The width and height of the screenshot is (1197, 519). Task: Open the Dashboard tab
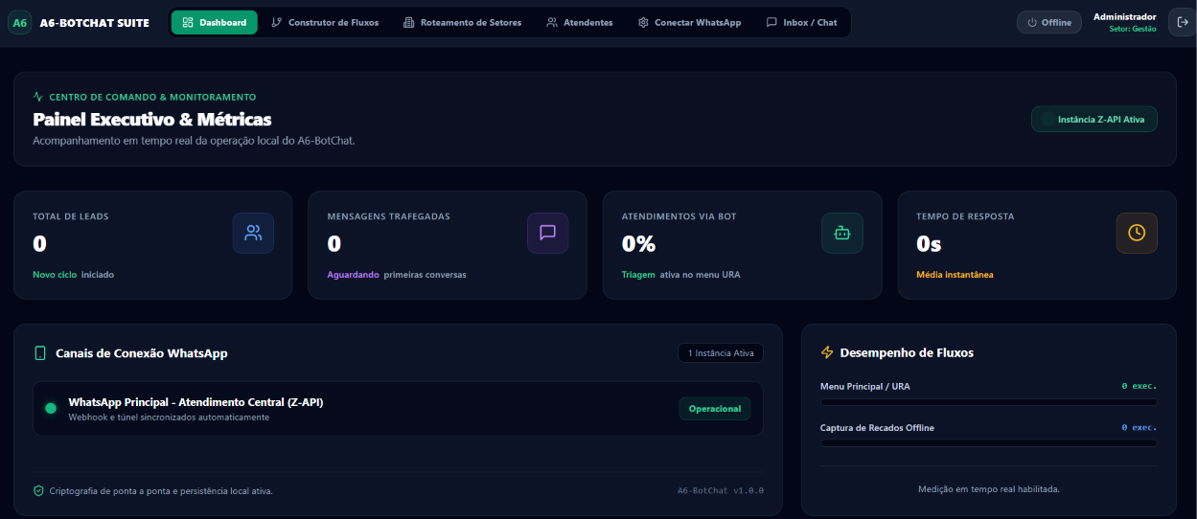click(215, 22)
